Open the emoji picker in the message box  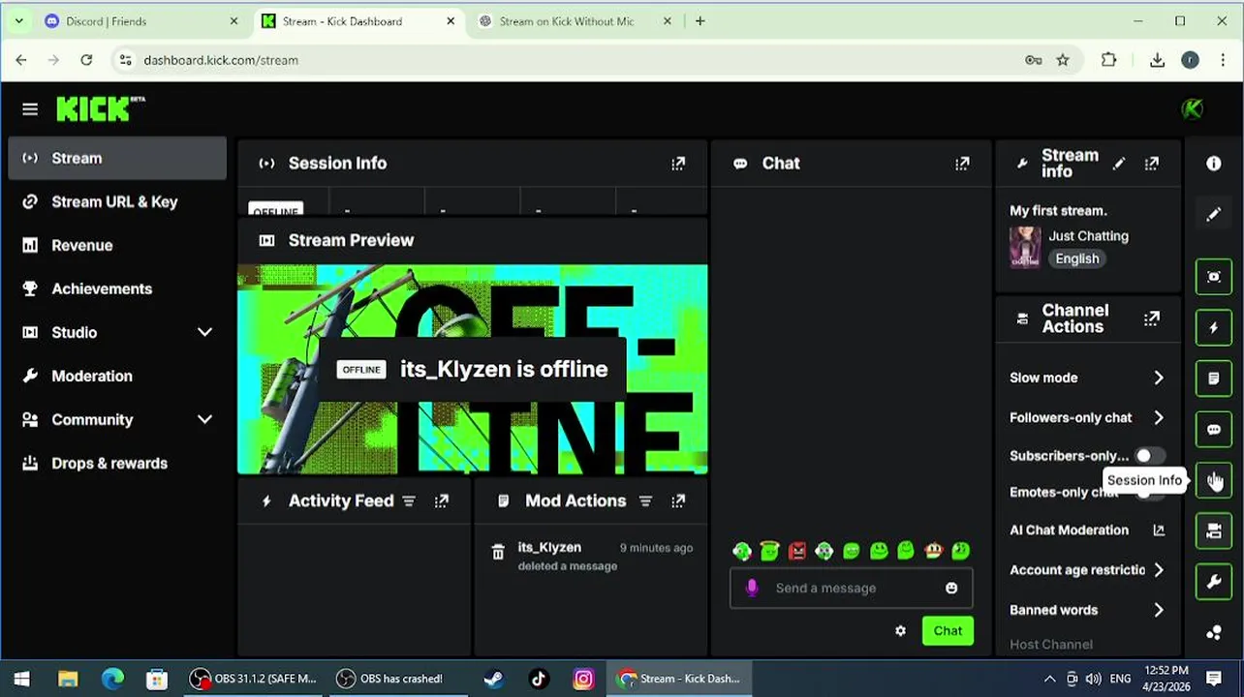tap(951, 588)
